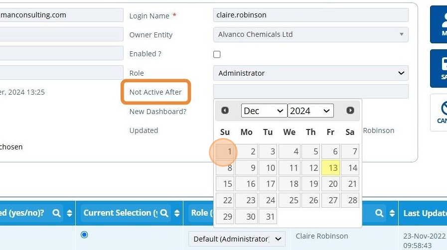
Task: Click the Login Name text field
Action: pyautogui.click(x=310, y=15)
